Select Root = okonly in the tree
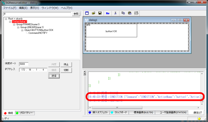Screen dimensions: 208x122 [x=15, y=19]
